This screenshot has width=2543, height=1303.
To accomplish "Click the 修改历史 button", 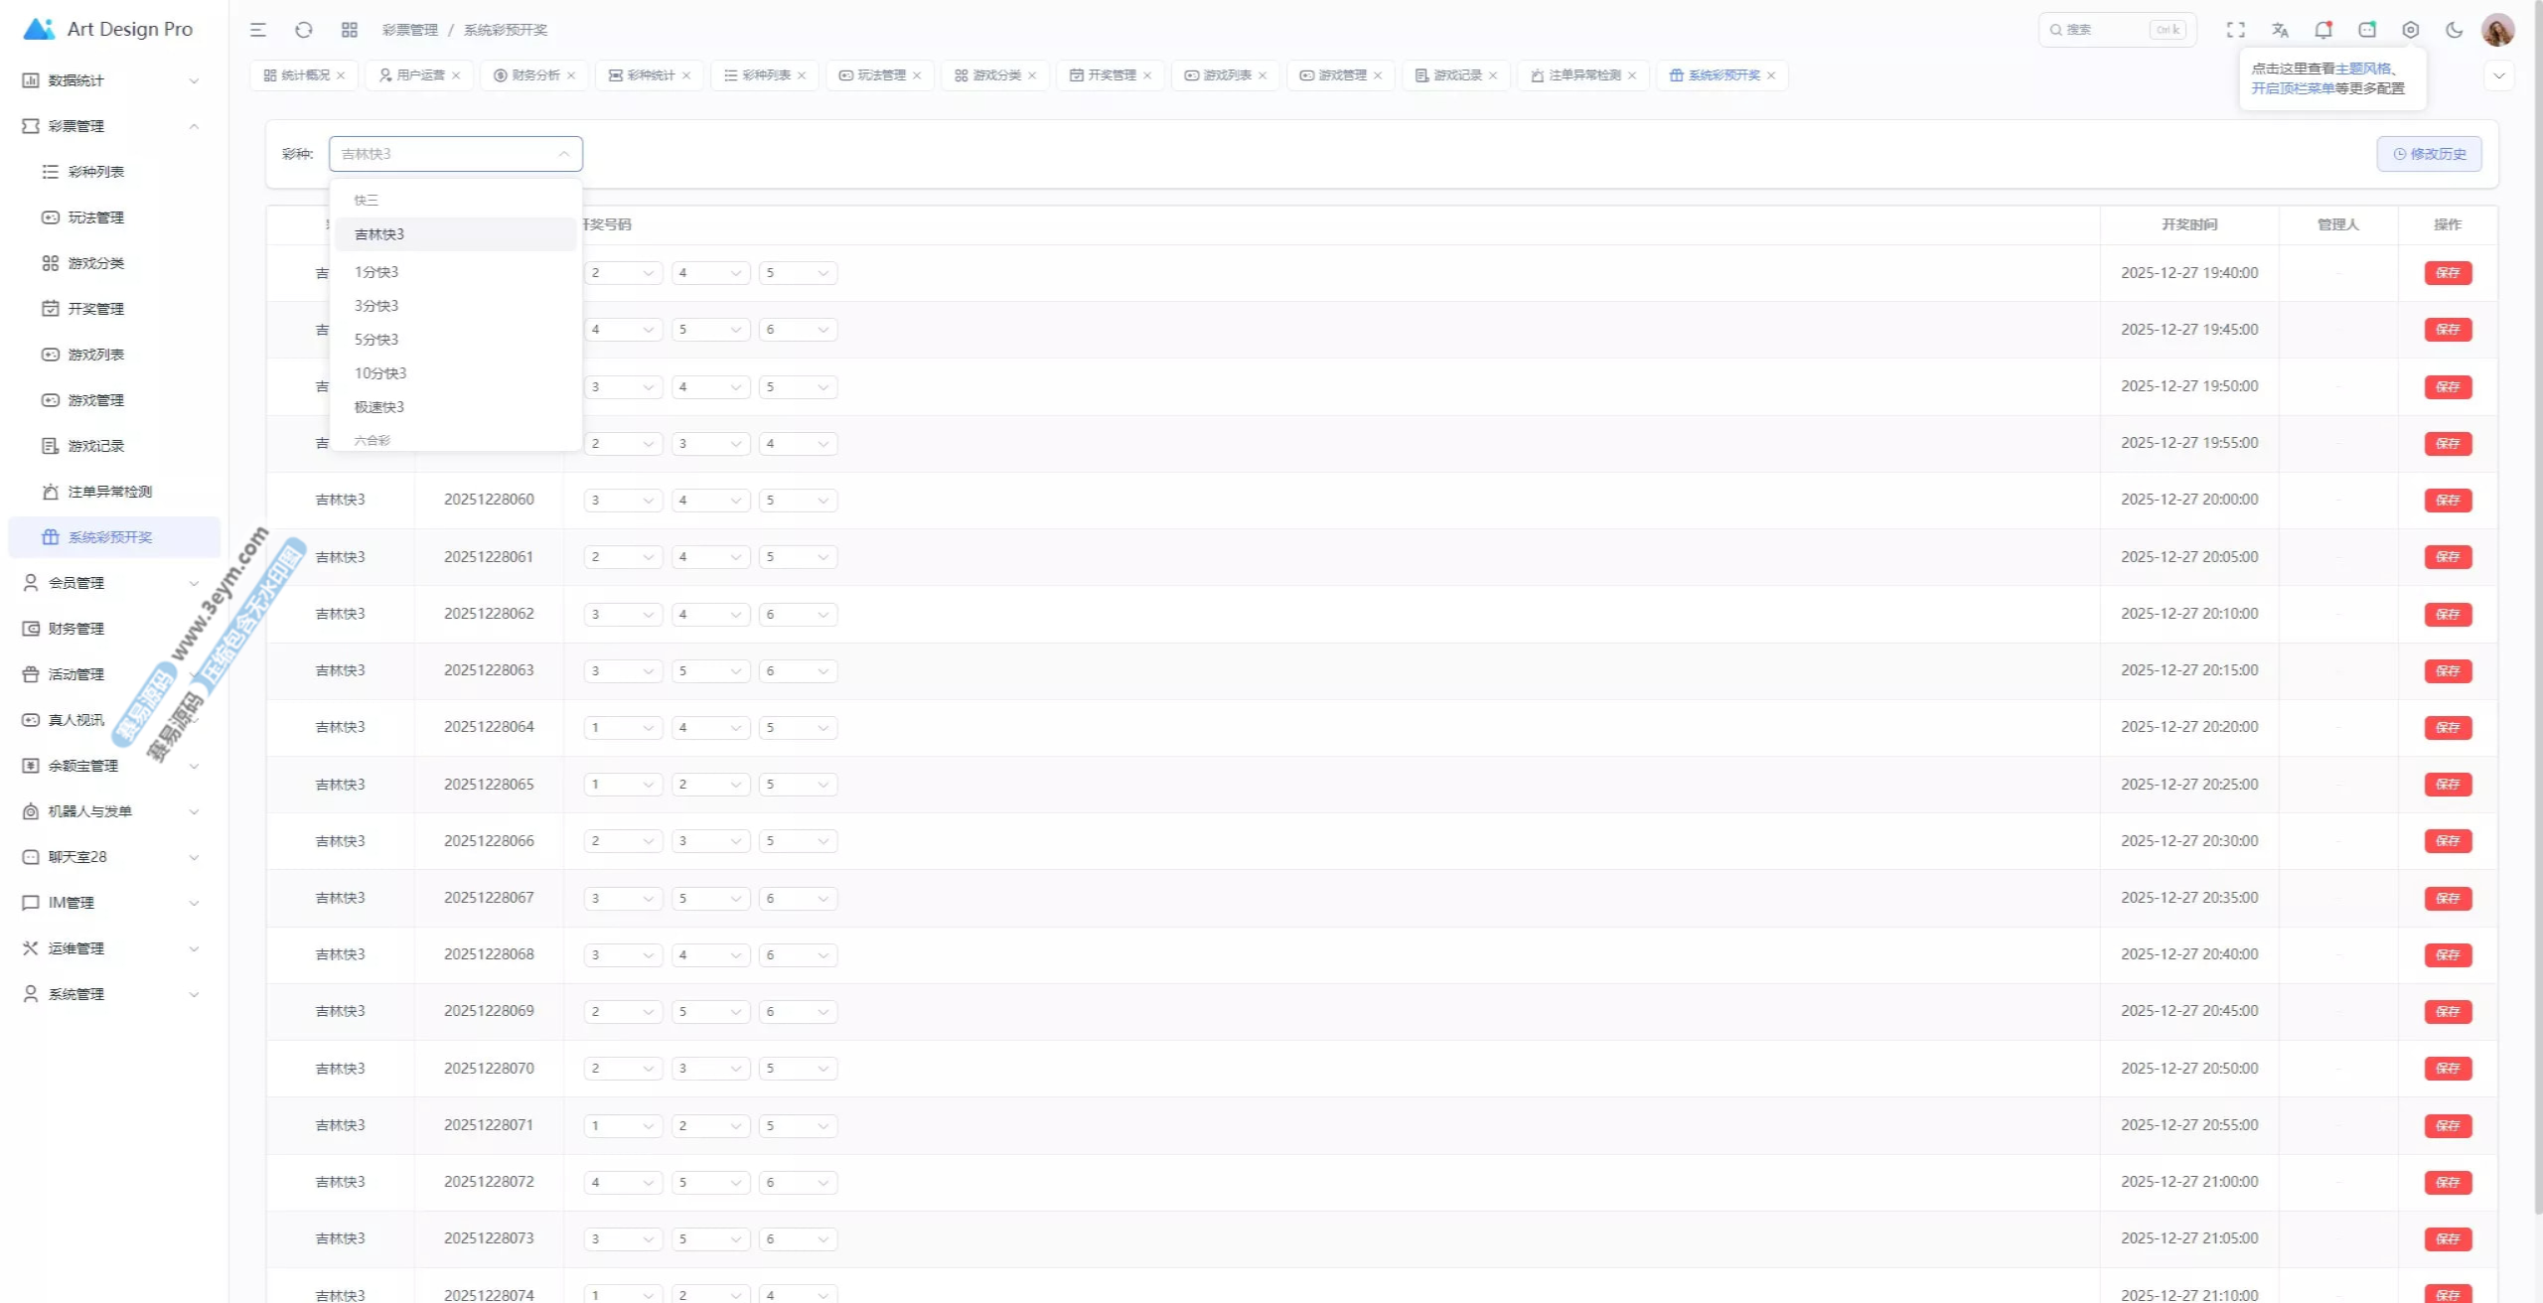I will (x=2429, y=154).
